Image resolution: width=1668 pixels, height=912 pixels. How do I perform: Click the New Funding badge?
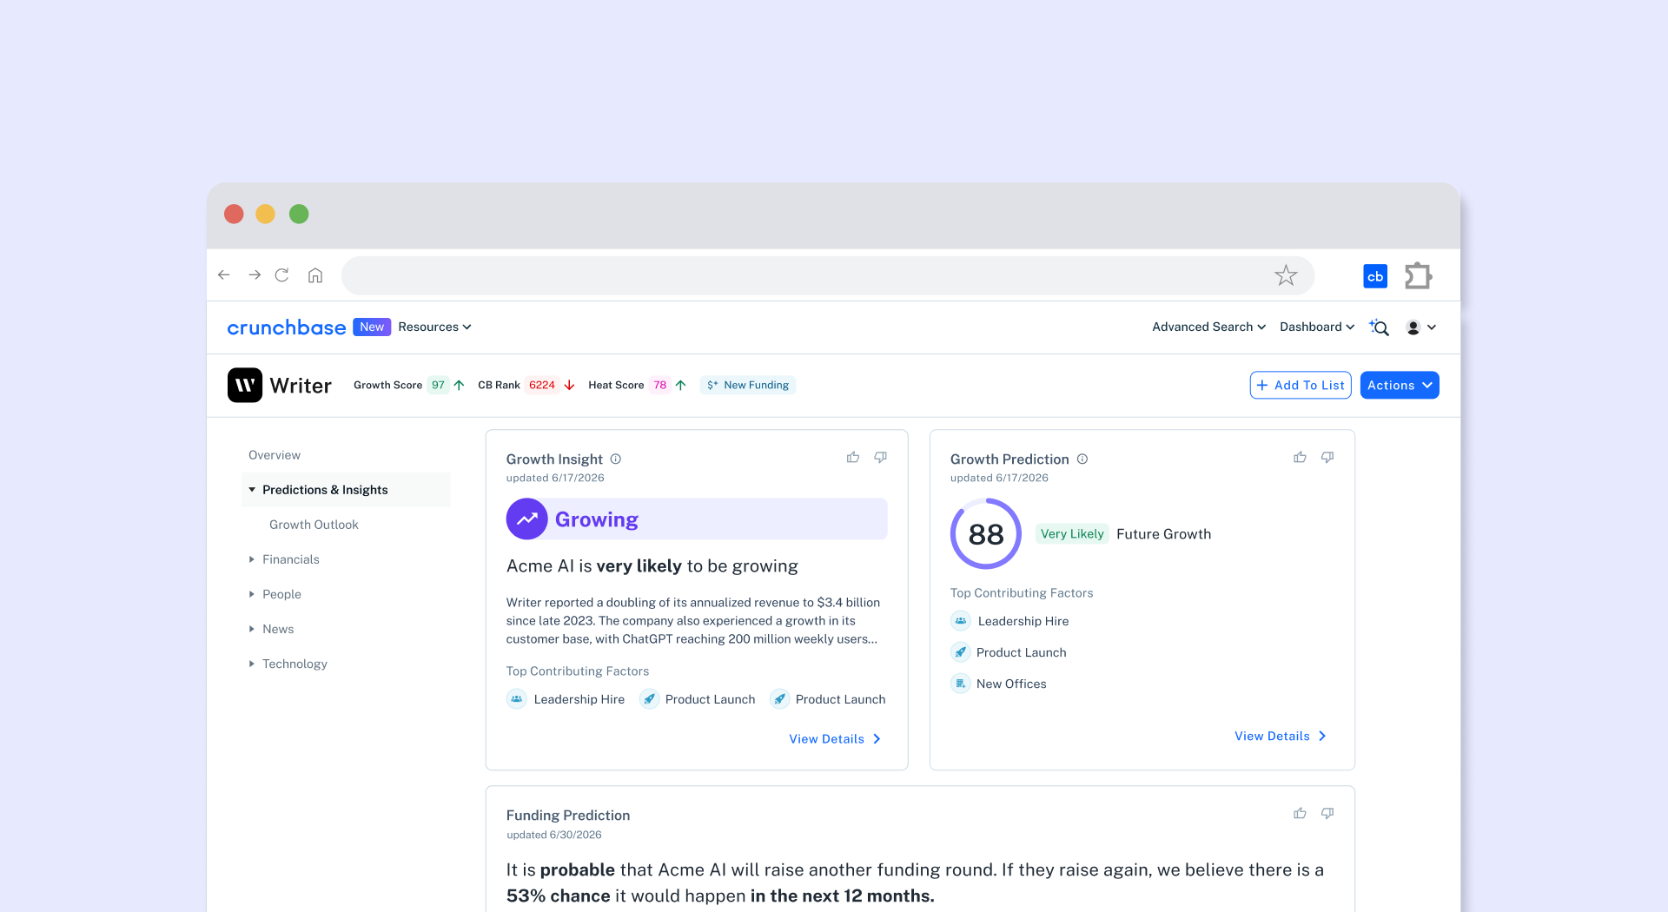(x=748, y=385)
